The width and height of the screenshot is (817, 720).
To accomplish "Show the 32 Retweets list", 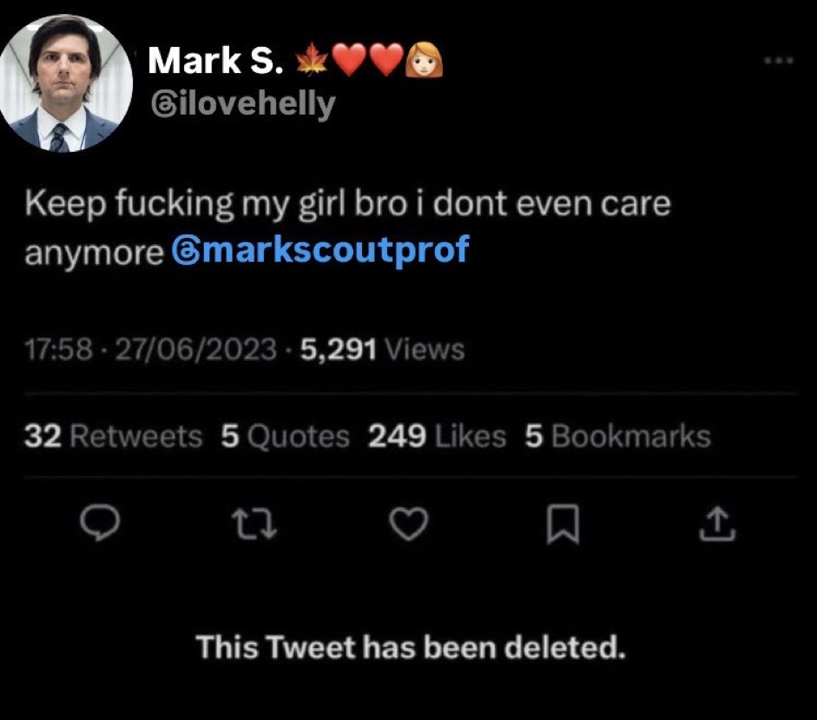I will 113,437.
